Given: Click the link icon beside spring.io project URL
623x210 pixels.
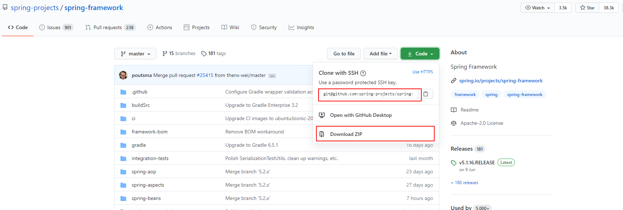Looking at the screenshot, I should pos(454,81).
